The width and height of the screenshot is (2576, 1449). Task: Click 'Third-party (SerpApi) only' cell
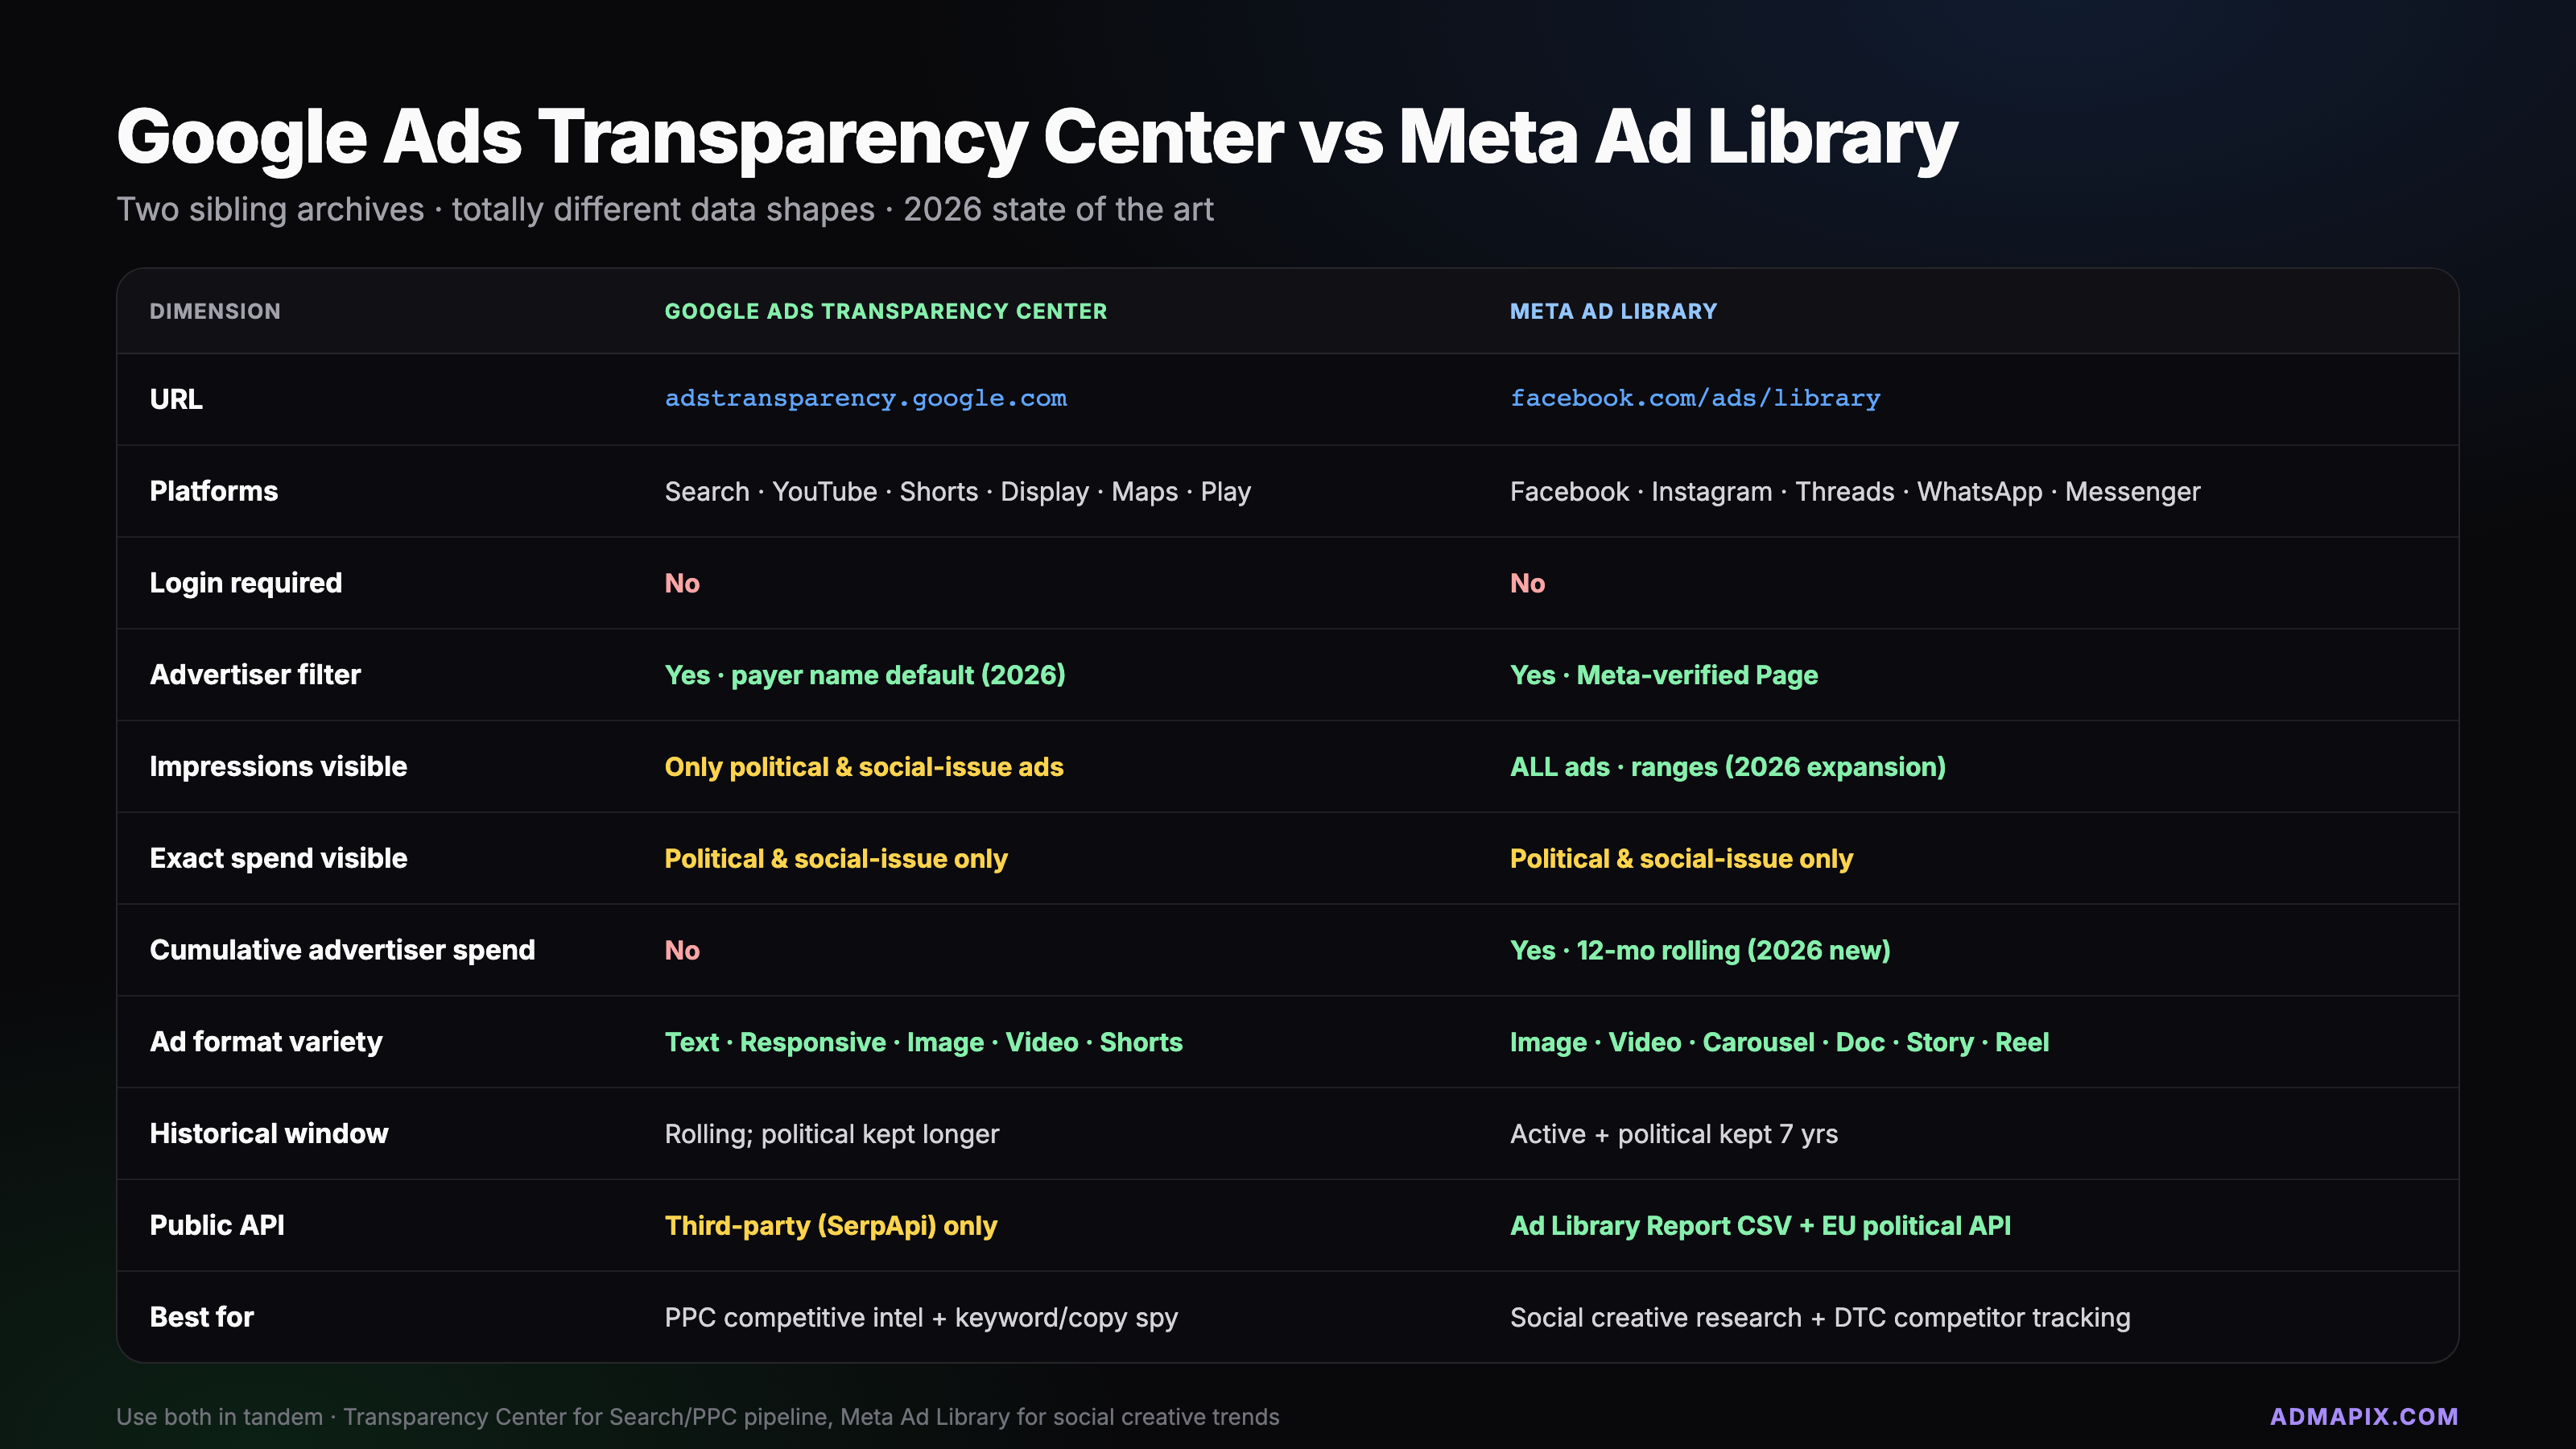(x=830, y=1226)
